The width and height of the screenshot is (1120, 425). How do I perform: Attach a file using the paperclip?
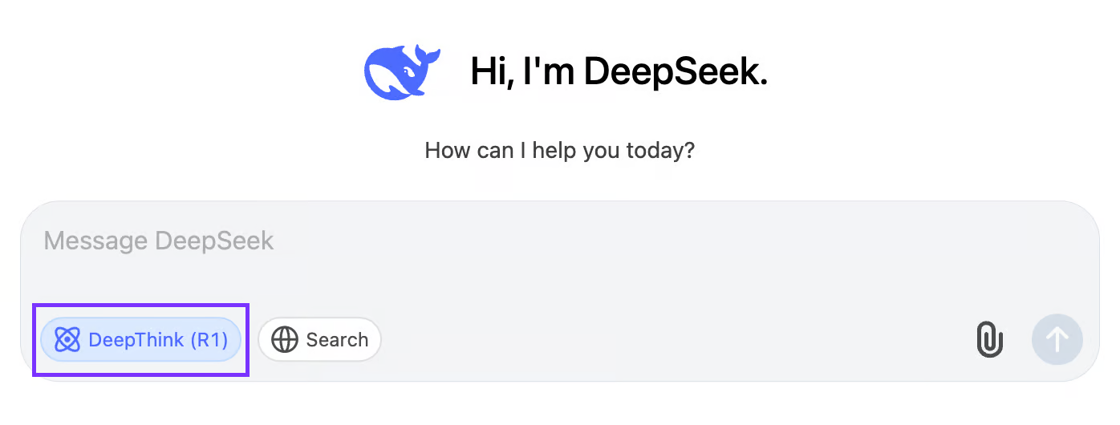(990, 340)
